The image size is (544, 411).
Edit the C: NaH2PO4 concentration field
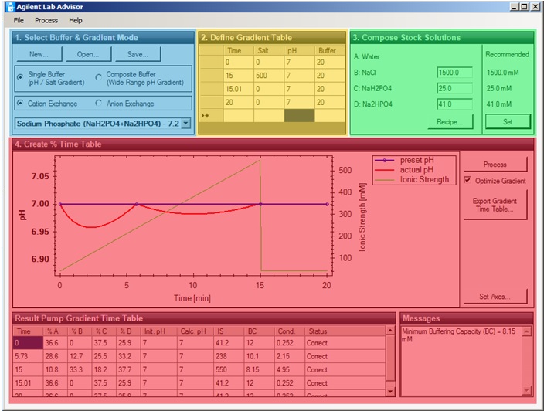(x=454, y=88)
